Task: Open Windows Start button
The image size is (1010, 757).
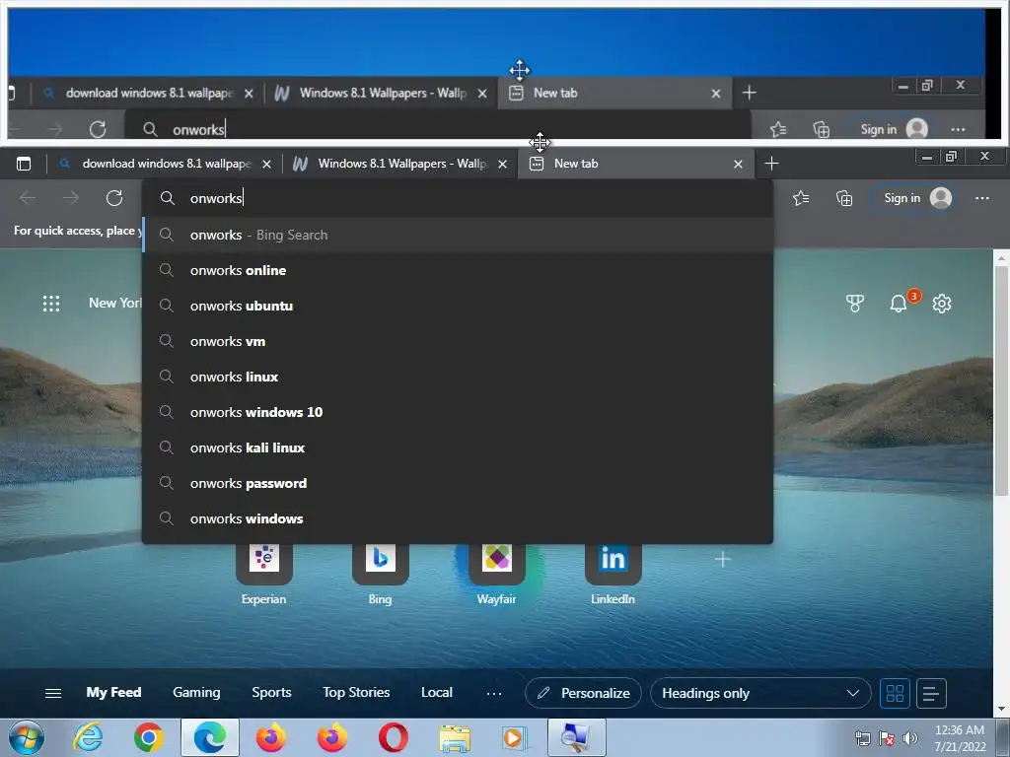Action: pyautogui.click(x=27, y=737)
